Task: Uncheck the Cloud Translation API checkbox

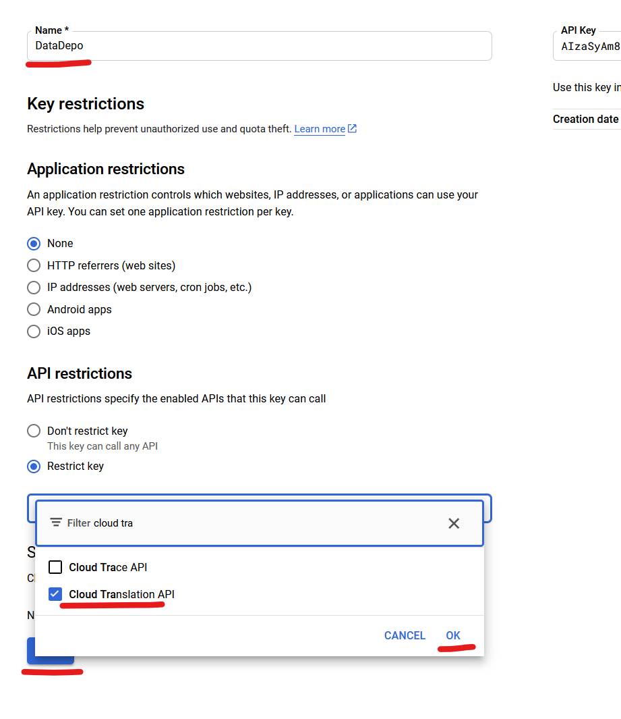Action: coord(55,594)
